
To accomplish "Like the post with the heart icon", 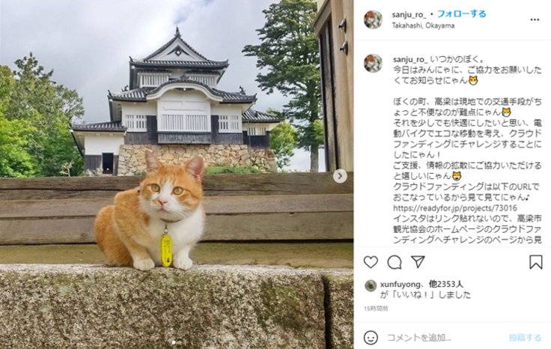I will point(371,262).
